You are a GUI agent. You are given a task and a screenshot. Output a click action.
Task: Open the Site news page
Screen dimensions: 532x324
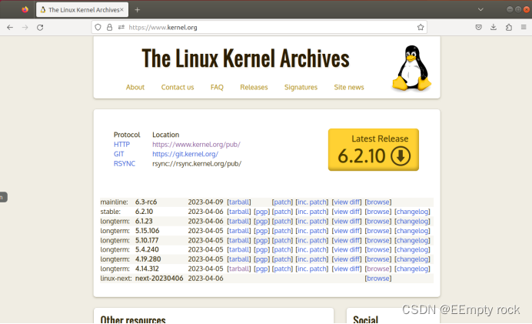click(x=349, y=87)
